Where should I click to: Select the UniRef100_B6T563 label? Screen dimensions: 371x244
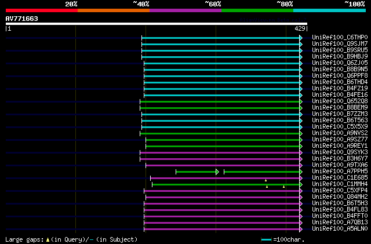340,121
